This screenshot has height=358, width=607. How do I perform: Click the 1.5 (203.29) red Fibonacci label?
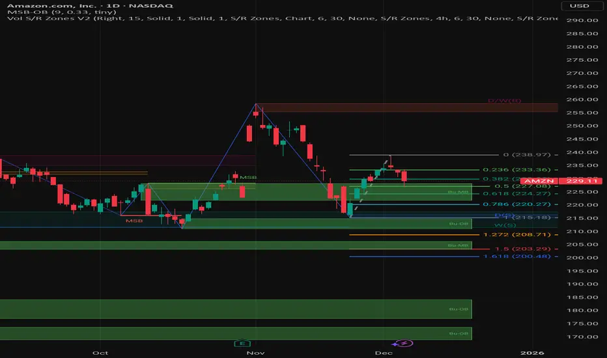[522, 249]
